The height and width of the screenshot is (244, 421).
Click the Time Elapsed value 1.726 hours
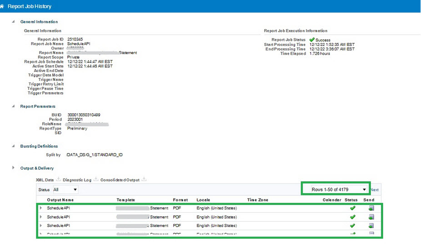click(x=320, y=54)
